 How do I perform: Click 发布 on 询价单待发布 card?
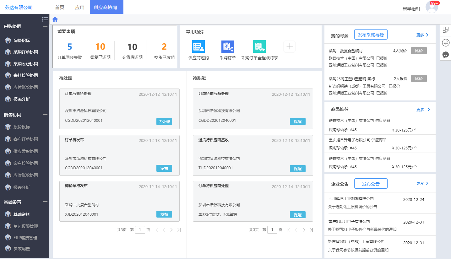tap(164, 214)
